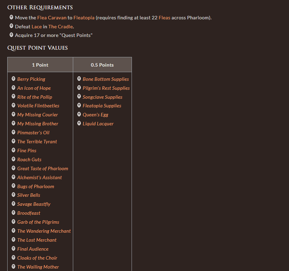Open the Roach Guts quest
Viewport: 289px width, 271px height.
point(29,159)
